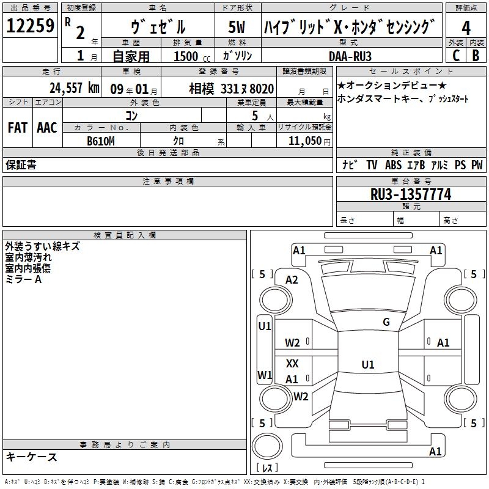The width and height of the screenshot is (489, 489).
Task: Select the inspector note 室内内張傷
Action: [28, 268]
